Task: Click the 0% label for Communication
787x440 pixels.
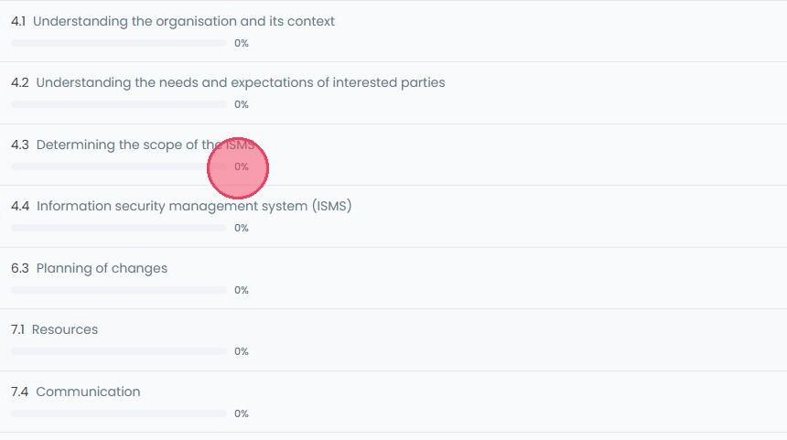Action: (242, 413)
